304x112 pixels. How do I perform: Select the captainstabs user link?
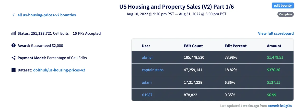coord(153,70)
